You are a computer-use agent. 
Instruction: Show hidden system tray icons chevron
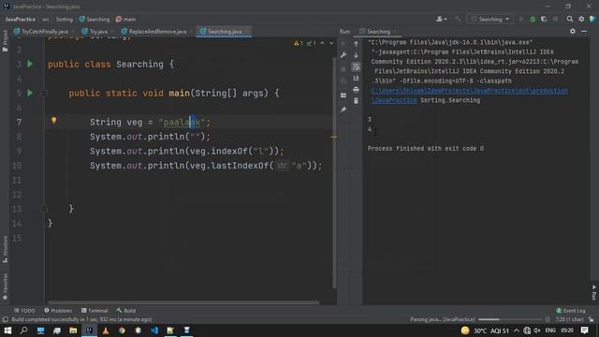(517, 330)
